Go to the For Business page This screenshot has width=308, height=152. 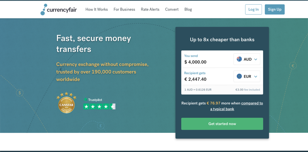coord(124,10)
